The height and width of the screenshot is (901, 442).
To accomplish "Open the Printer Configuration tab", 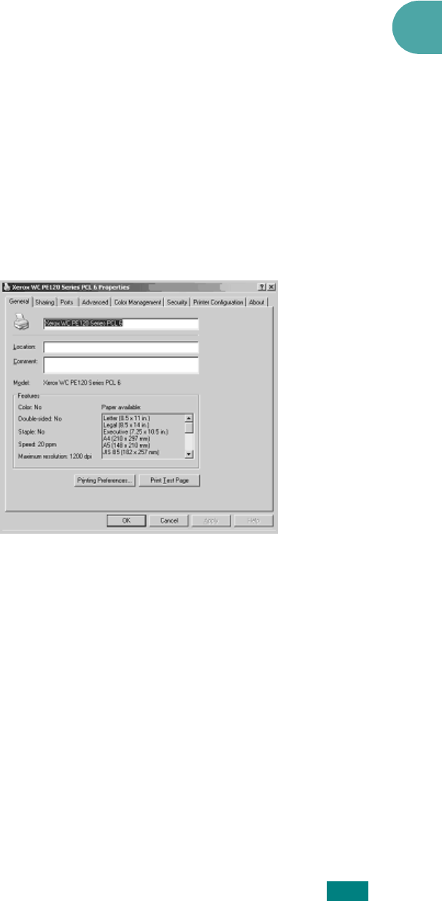I will pos(218,302).
